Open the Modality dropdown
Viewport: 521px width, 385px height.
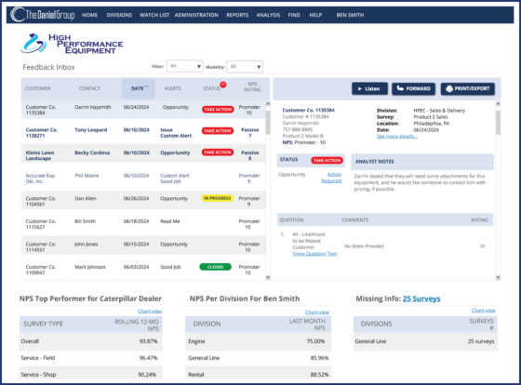(245, 67)
